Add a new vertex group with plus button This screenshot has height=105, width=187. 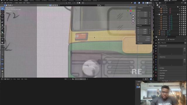185,49
